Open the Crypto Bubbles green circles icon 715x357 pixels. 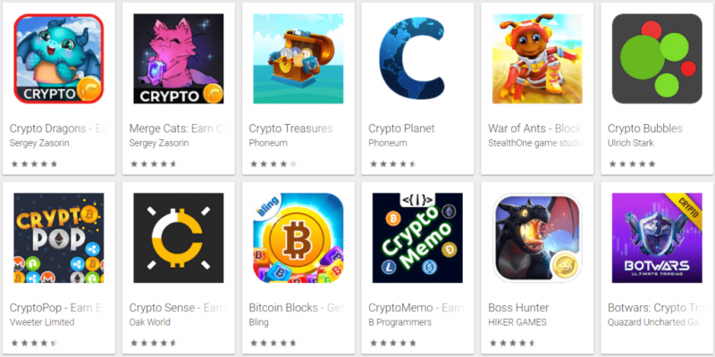pos(657,59)
